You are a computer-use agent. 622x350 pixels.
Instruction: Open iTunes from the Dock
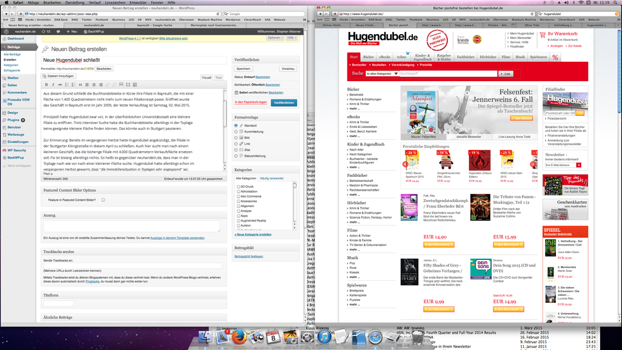click(x=324, y=337)
